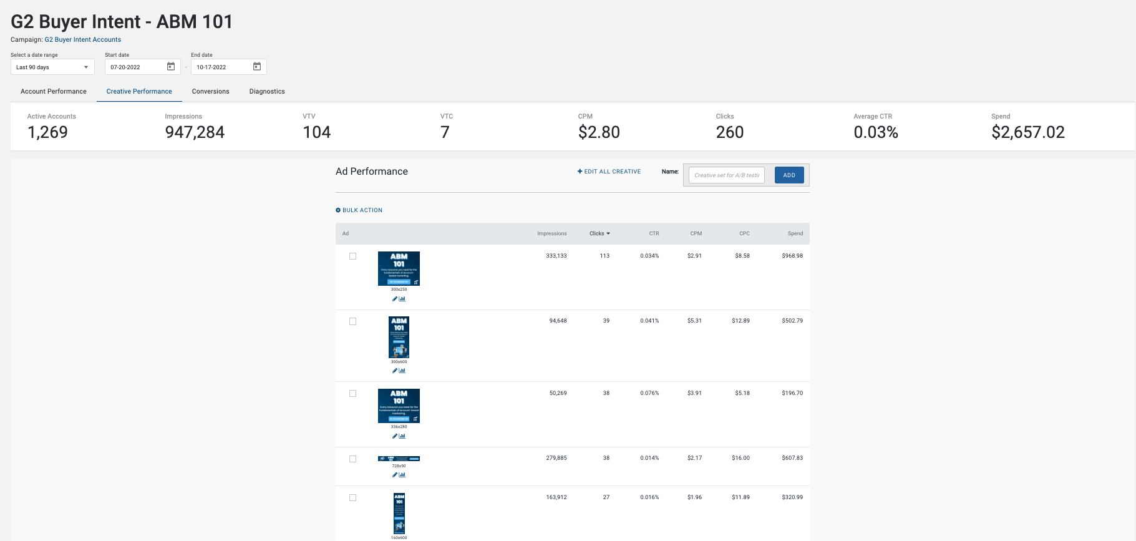Click the VTV value 104
This screenshot has width=1136, height=541.
pos(317,132)
